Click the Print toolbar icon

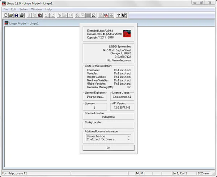pyautogui.click(x=22, y=15)
